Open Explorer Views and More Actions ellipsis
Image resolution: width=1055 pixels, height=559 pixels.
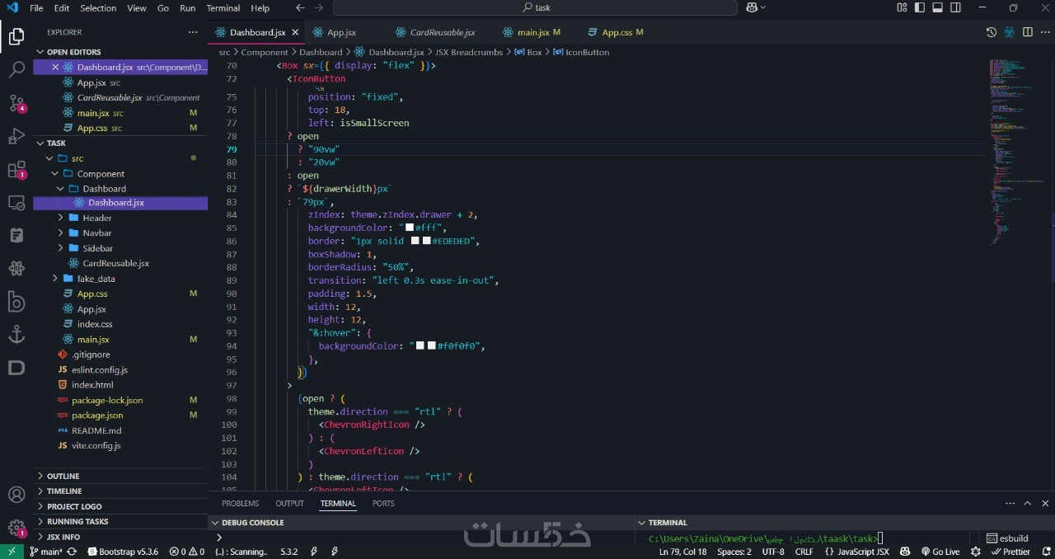point(193,32)
